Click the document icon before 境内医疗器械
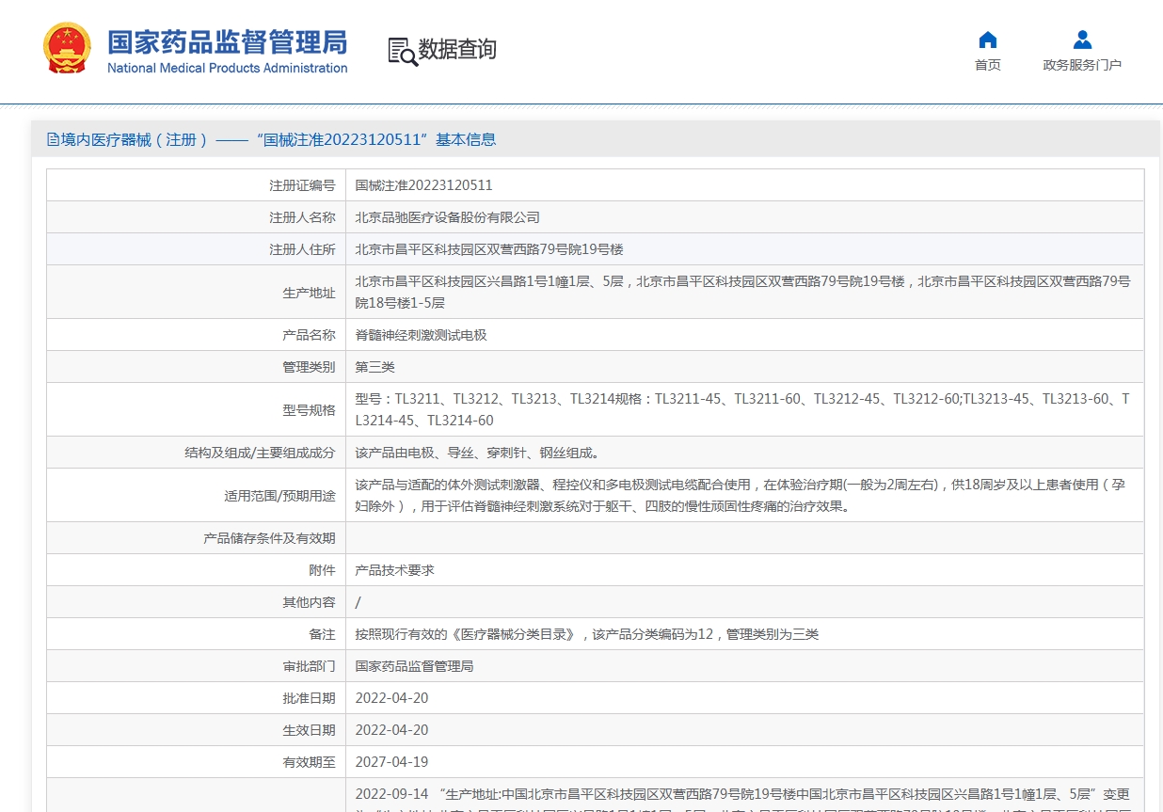This screenshot has height=812, width=1163. coord(53,139)
